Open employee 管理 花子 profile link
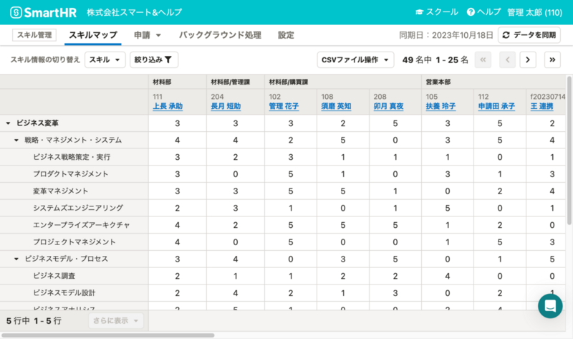 [x=284, y=106]
